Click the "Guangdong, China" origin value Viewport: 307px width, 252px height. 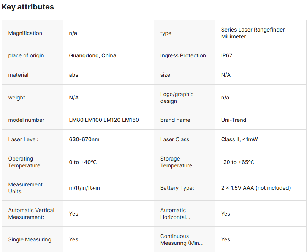tap(92, 55)
